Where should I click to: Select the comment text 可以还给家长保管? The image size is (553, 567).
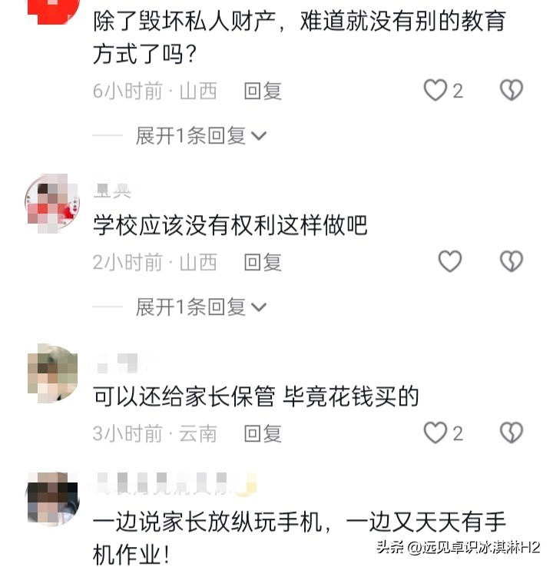(184, 396)
